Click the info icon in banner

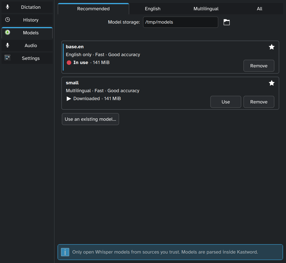(65, 252)
